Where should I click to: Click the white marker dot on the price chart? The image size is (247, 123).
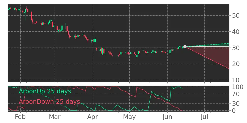tap(185, 47)
